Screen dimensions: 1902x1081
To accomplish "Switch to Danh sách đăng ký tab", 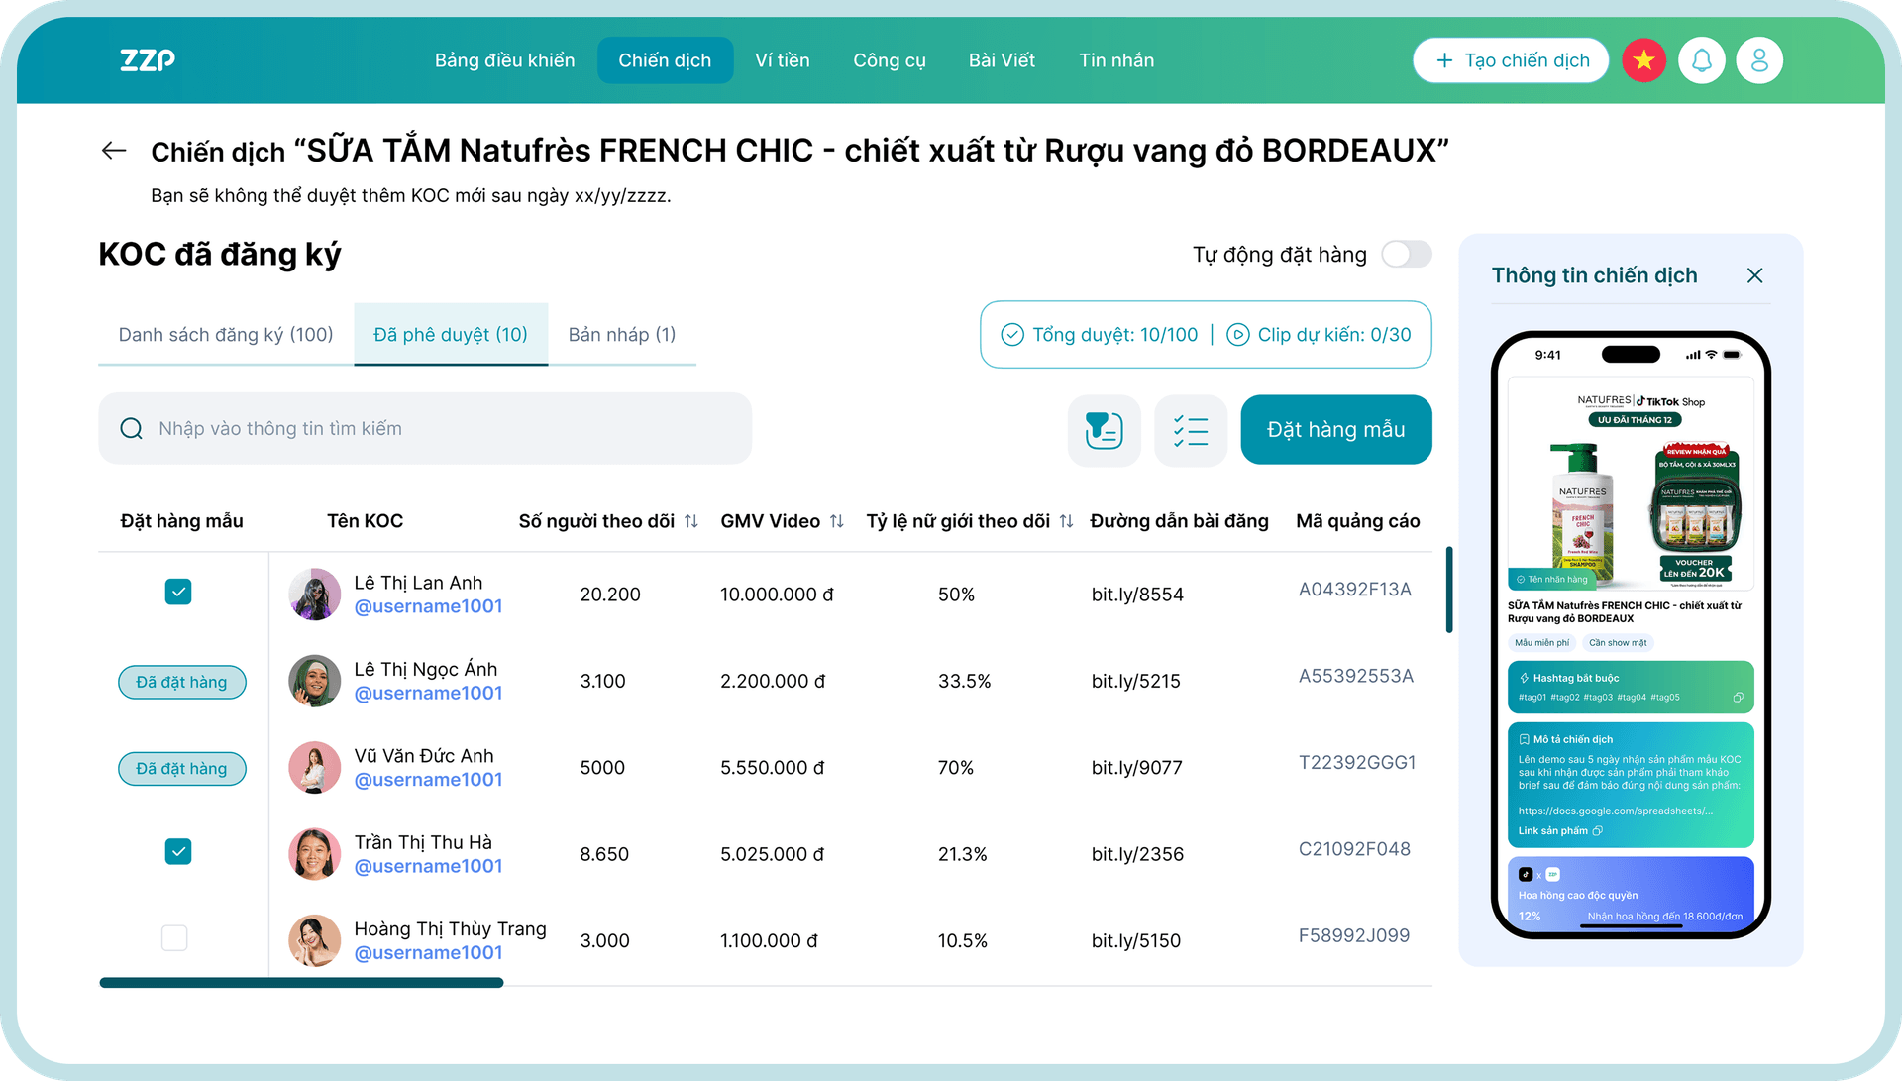I will (226, 335).
